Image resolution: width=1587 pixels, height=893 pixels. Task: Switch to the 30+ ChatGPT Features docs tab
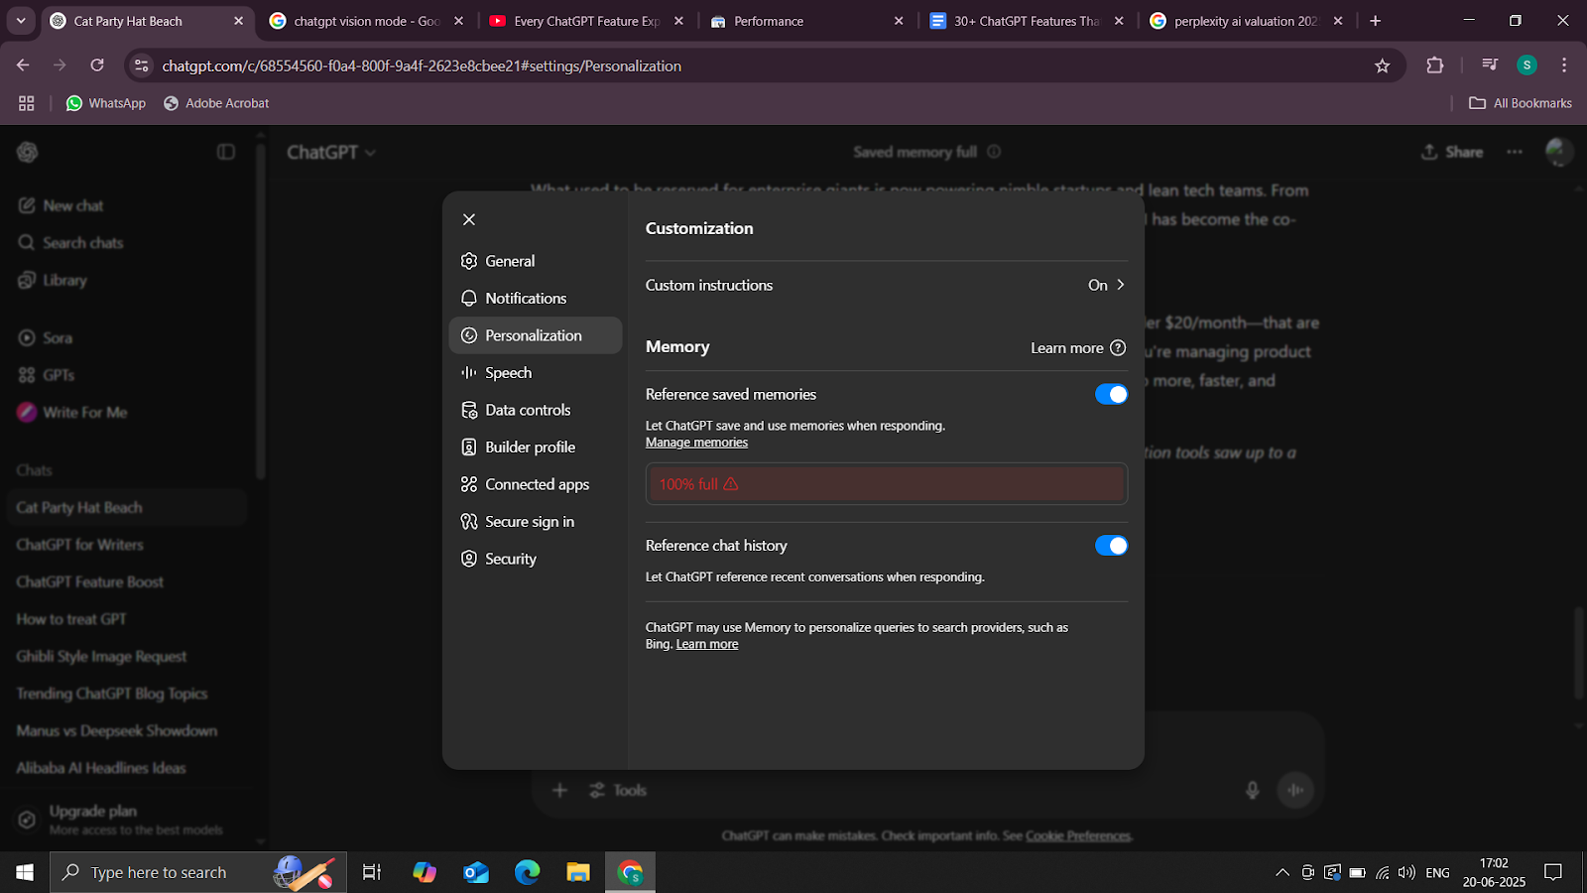tap(1027, 21)
